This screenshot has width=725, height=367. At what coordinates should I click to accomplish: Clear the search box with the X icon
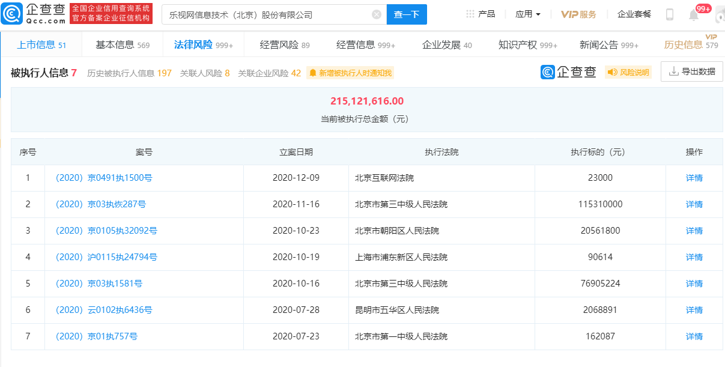(377, 14)
